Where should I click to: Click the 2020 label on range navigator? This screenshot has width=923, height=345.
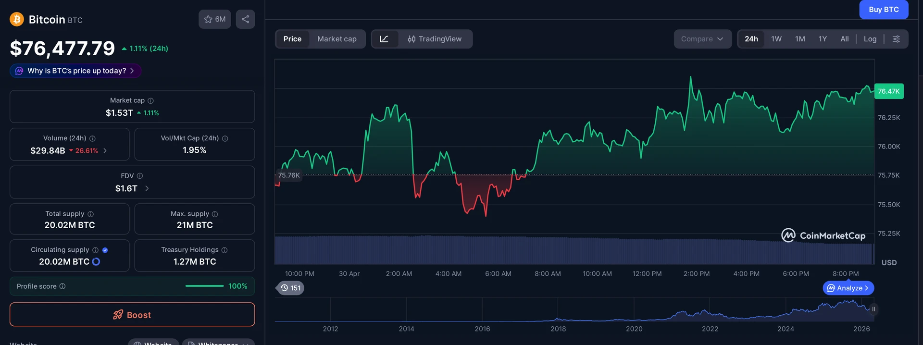point(634,329)
